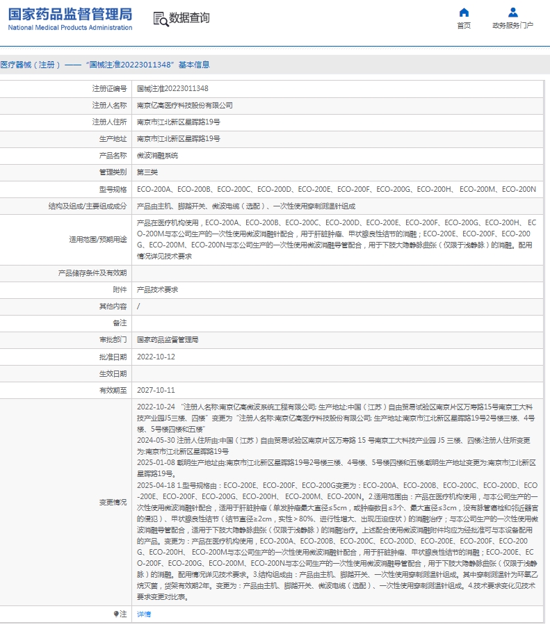Click the 2024-05-30 change record entry

(x=334, y=446)
